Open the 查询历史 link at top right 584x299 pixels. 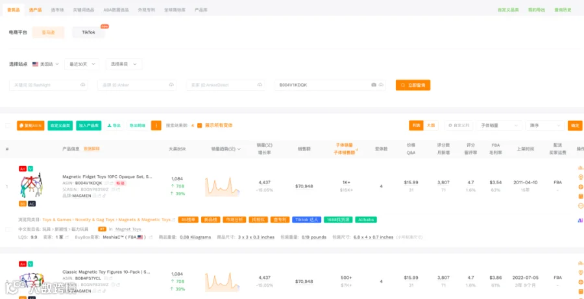pos(563,10)
